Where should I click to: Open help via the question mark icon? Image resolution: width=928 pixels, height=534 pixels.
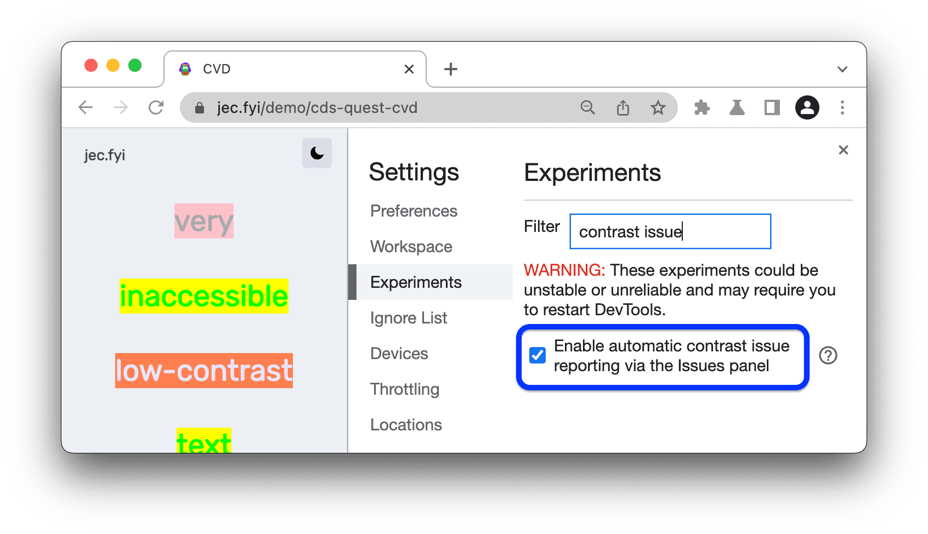(828, 356)
